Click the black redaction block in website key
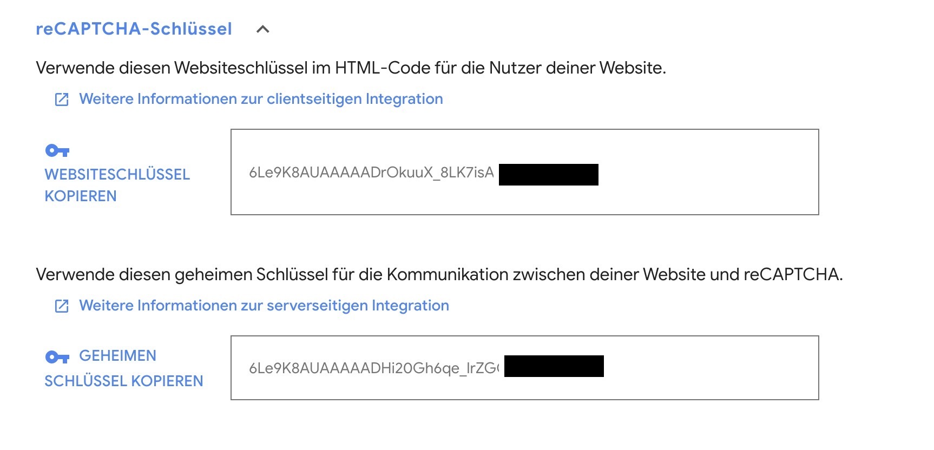 tap(548, 175)
